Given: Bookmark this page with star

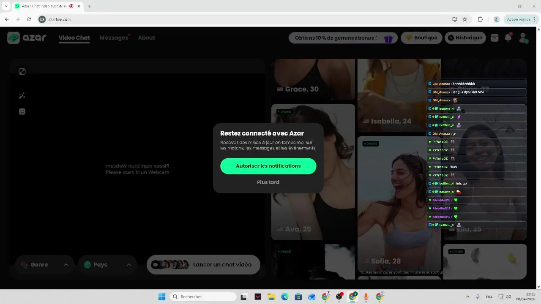Looking at the screenshot, I should 465,19.
